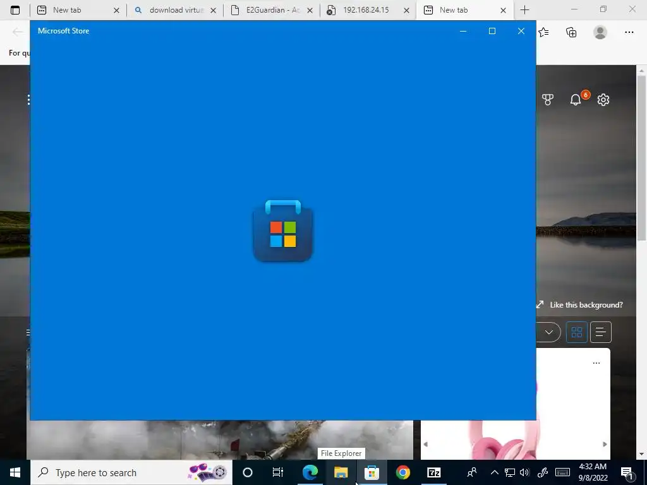Open Edge Favorites star icon
Viewport: 647px width, 485px height.
(x=543, y=32)
